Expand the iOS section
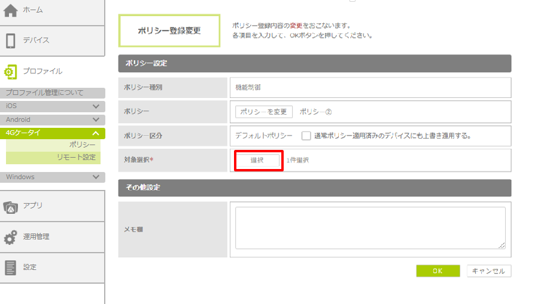This screenshot has height=304, width=550. point(96,106)
